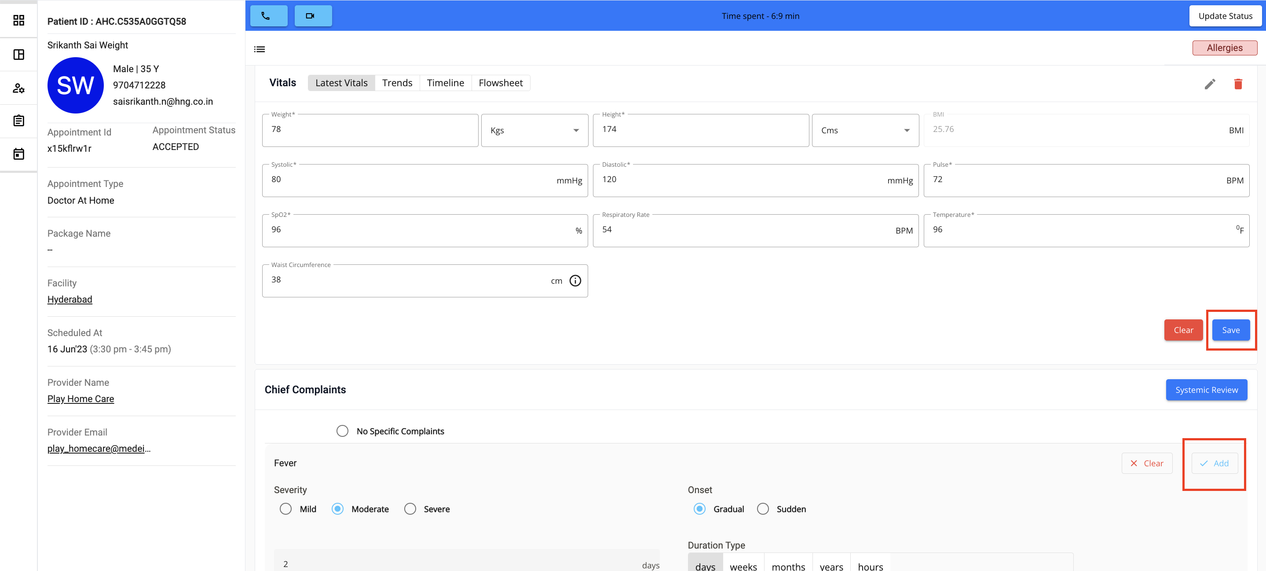This screenshot has height=571, width=1266.
Task: Click the waist circumference info icon
Action: 574,281
